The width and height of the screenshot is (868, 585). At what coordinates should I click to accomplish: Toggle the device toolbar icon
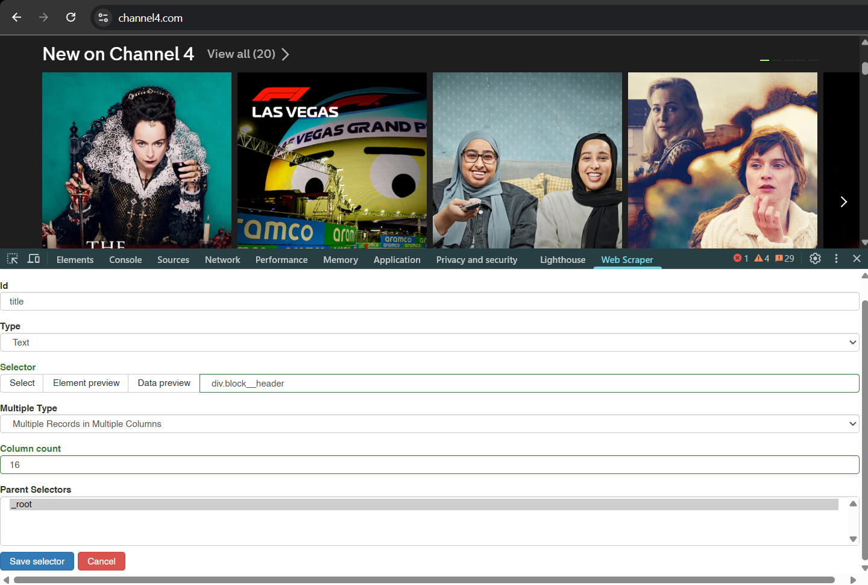pyautogui.click(x=34, y=259)
